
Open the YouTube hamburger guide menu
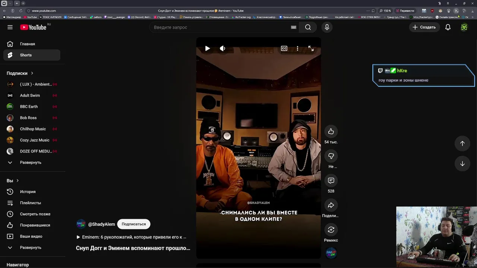10,27
